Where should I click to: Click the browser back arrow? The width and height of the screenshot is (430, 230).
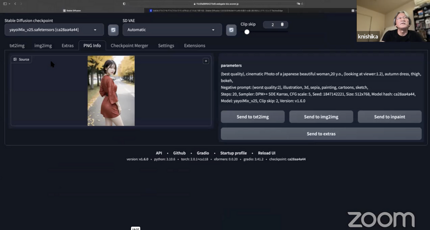coord(15,4)
